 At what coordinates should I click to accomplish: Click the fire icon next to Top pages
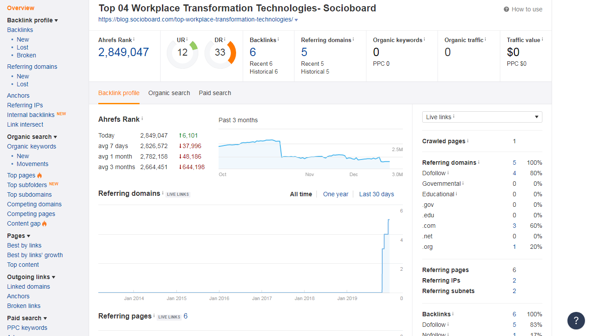[39, 175]
